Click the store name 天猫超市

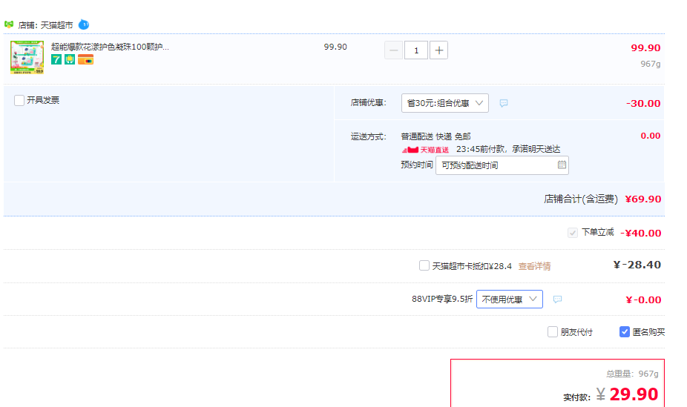(x=57, y=25)
